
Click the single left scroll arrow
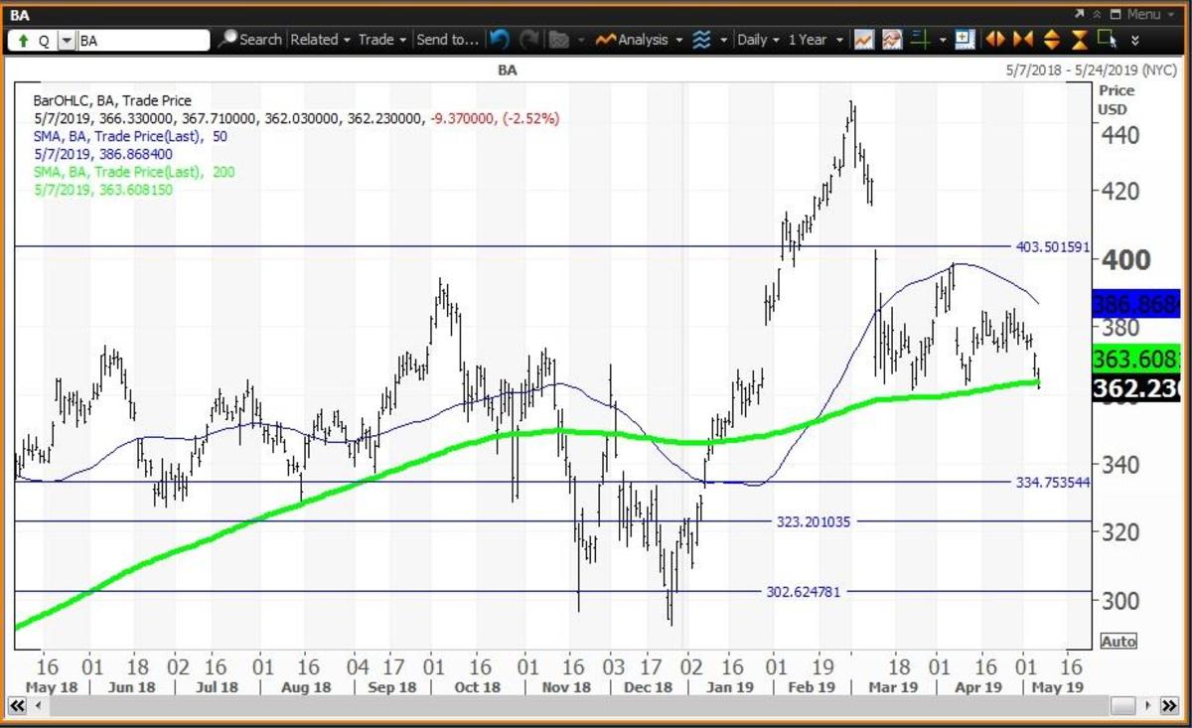click(38, 705)
